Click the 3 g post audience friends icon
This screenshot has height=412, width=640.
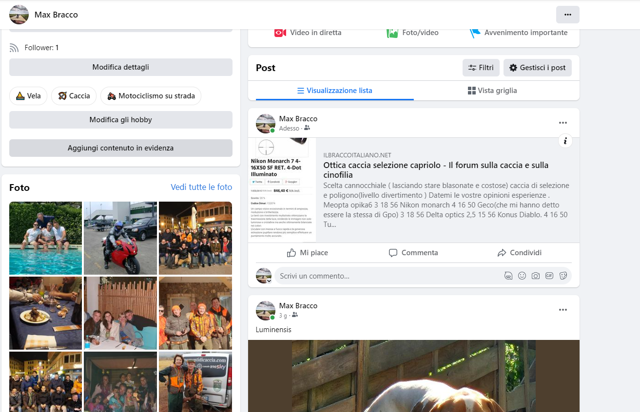click(295, 315)
